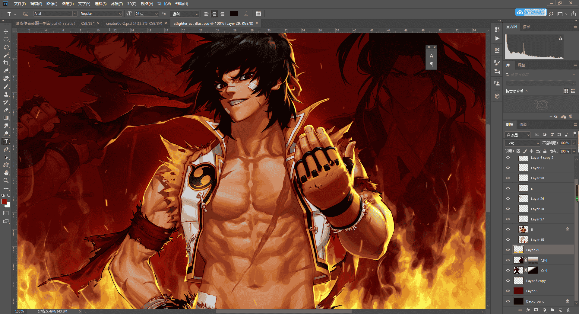Click the delete layer trash icon

tap(568, 310)
